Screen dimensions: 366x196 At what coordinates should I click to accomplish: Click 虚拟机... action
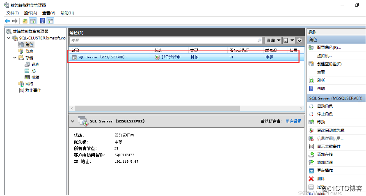pos(324,55)
